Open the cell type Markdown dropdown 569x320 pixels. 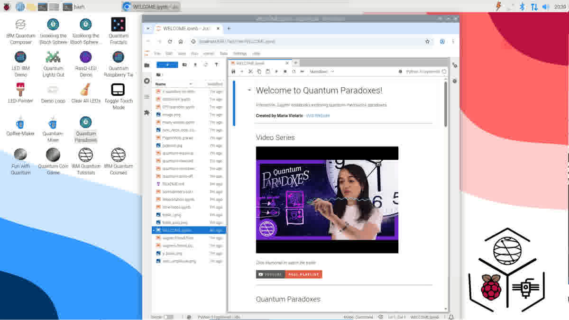pos(322,72)
